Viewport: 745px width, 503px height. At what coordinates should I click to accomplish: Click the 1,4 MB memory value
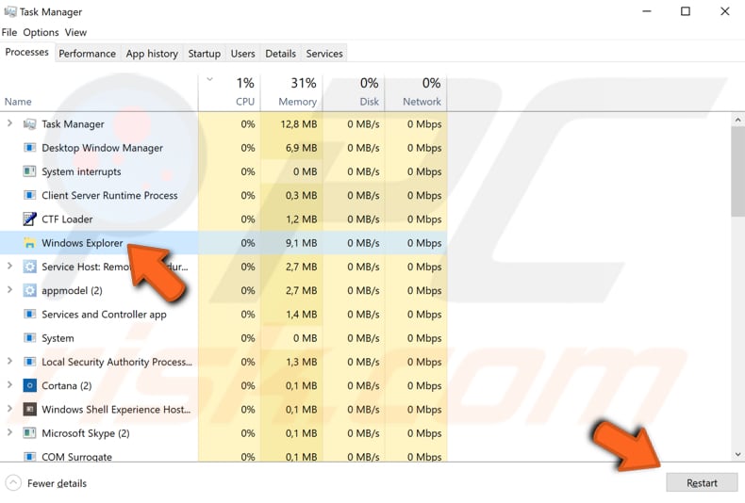[301, 314]
